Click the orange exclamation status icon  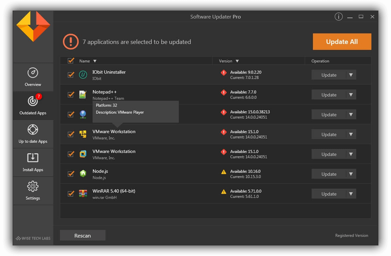point(71,42)
